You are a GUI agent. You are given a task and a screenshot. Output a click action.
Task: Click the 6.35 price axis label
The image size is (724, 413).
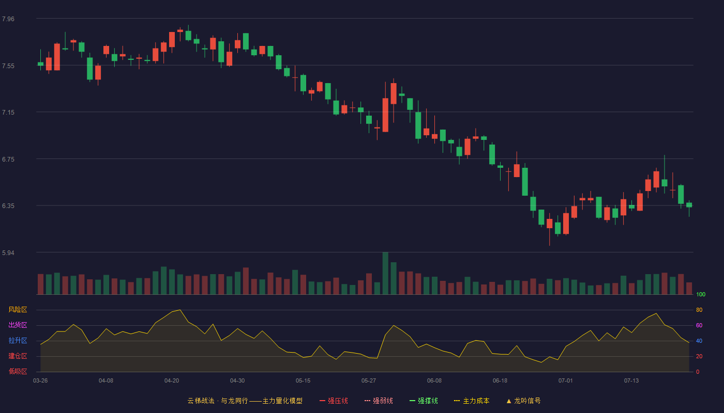click(x=8, y=206)
